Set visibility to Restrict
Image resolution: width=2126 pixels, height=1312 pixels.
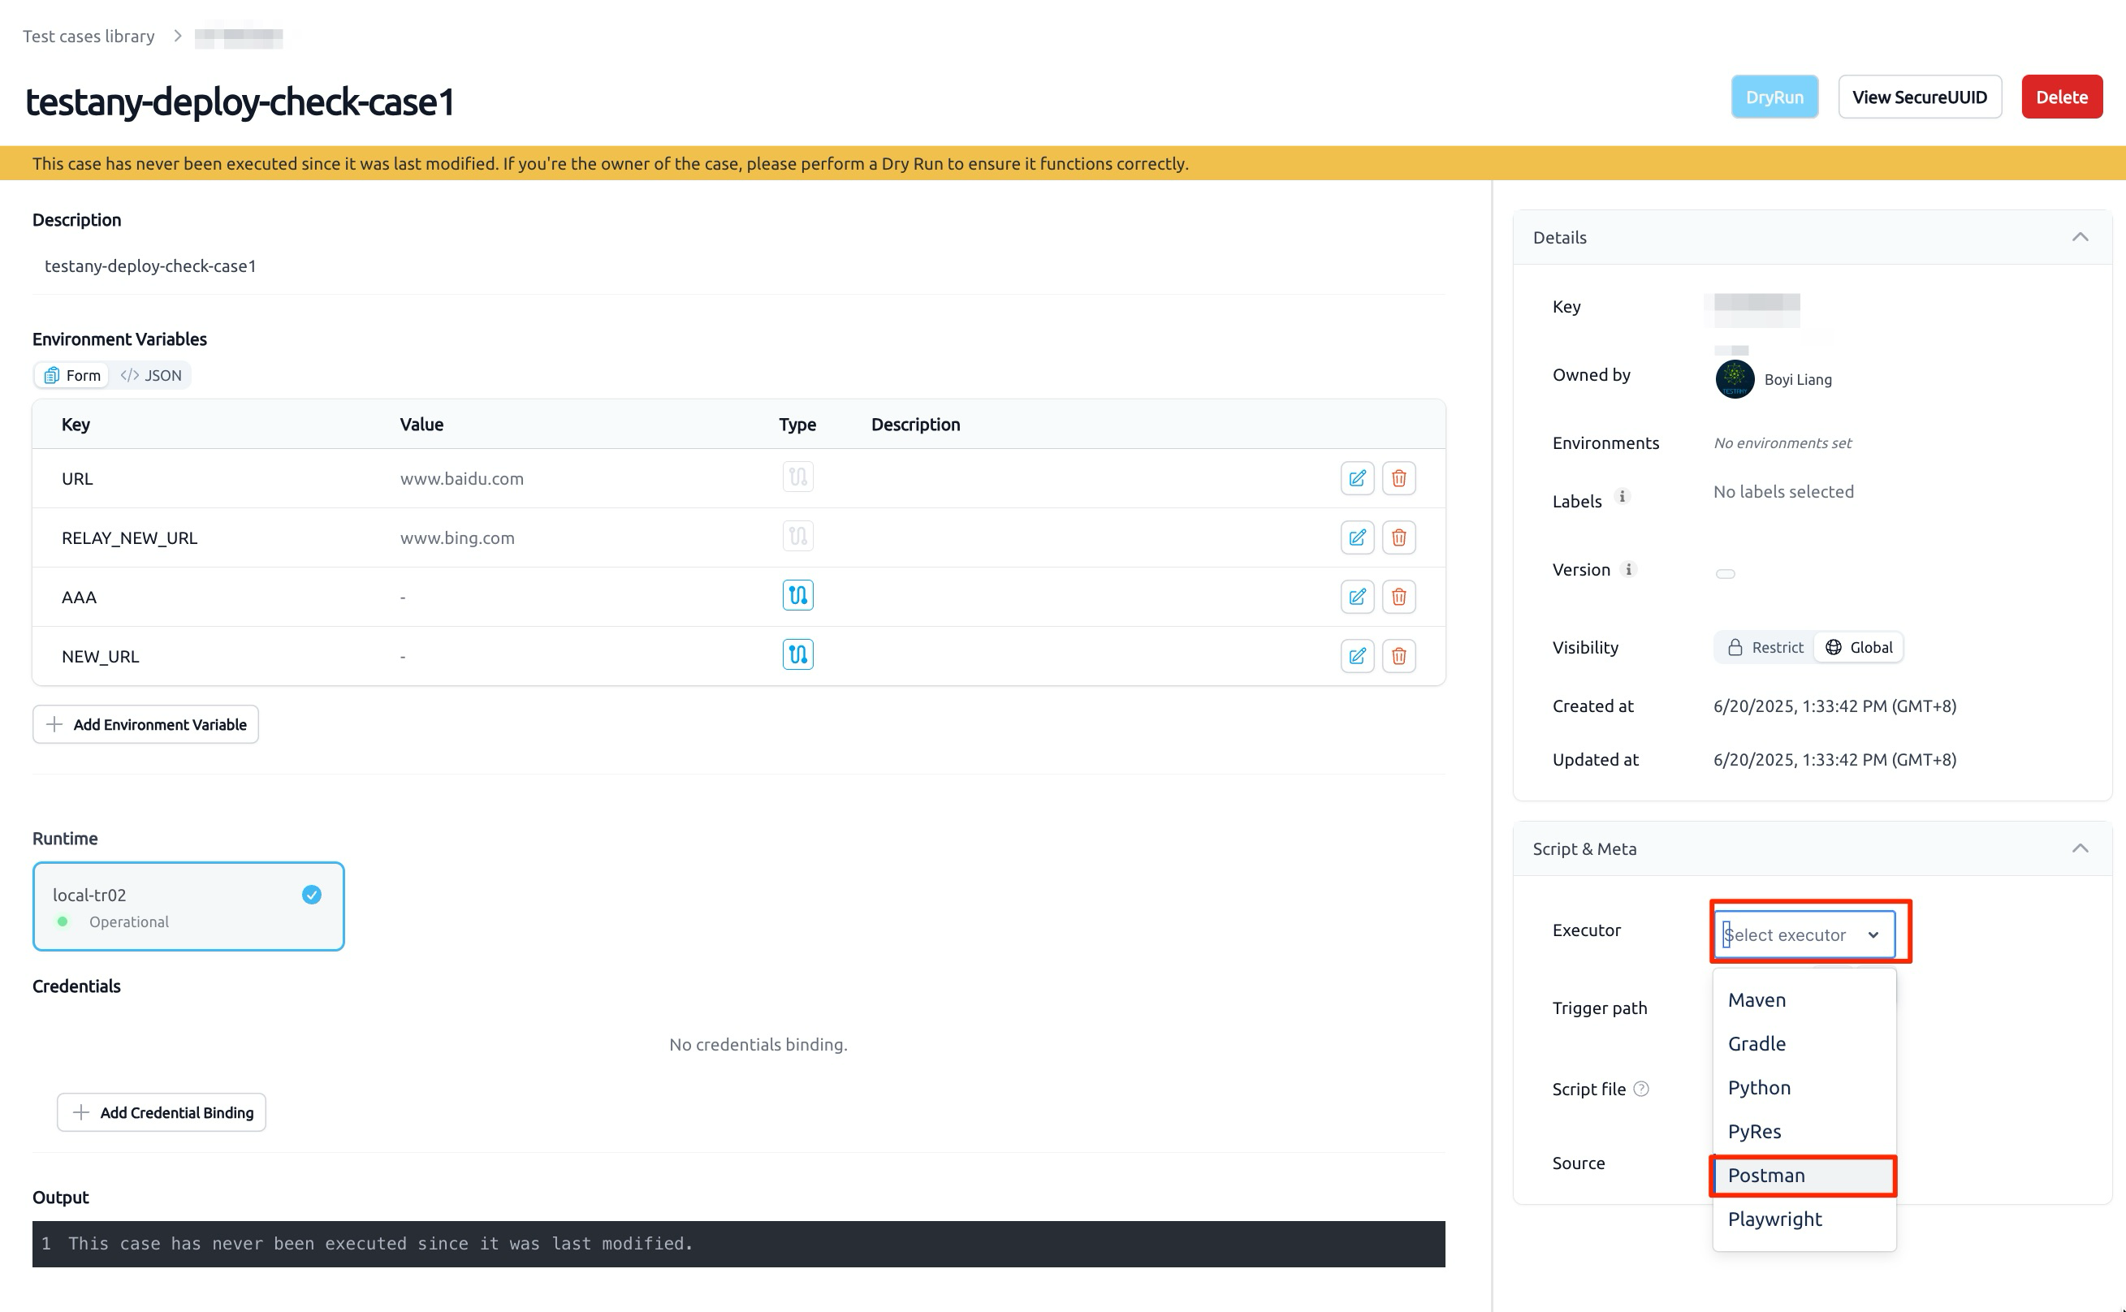1765,647
